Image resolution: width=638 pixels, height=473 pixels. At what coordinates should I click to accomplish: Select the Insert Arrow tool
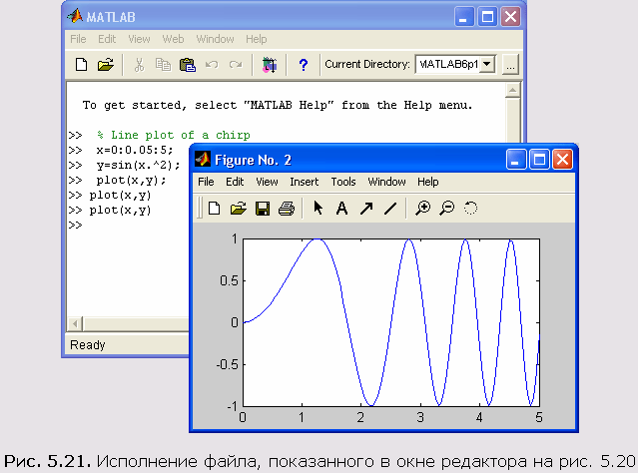(366, 209)
